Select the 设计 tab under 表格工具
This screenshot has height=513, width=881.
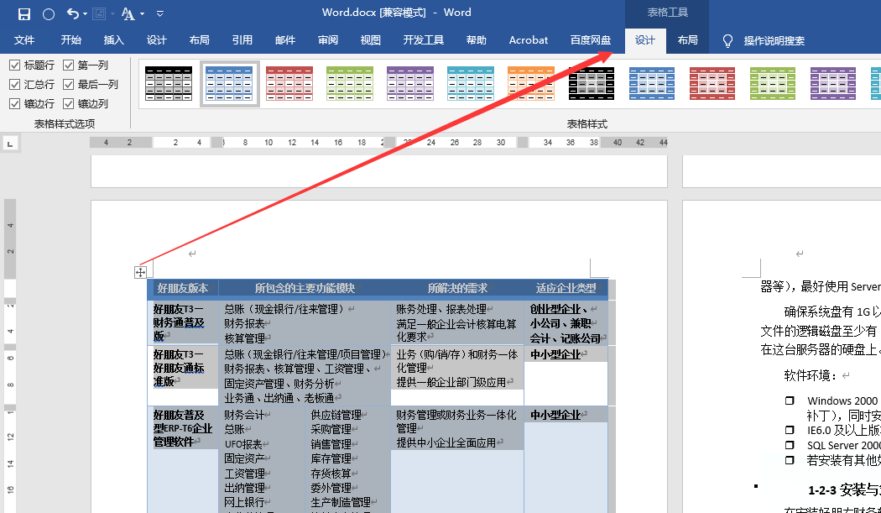(645, 40)
